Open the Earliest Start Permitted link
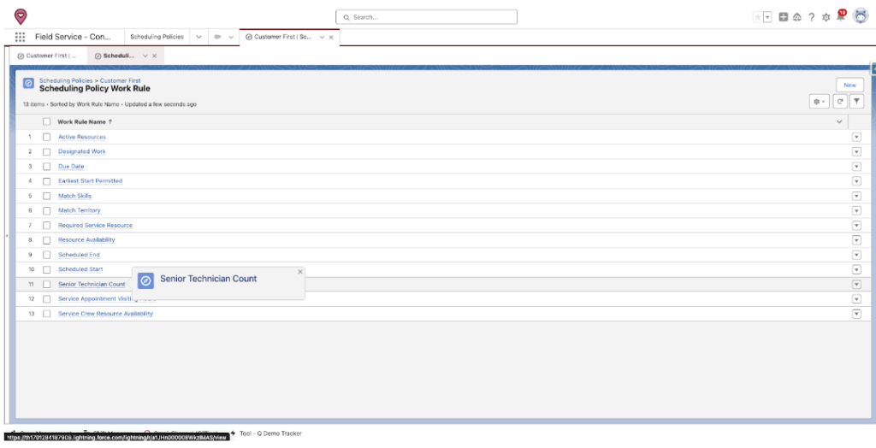Viewport: 876px width, 448px height. pyautogui.click(x=90, y=181)
